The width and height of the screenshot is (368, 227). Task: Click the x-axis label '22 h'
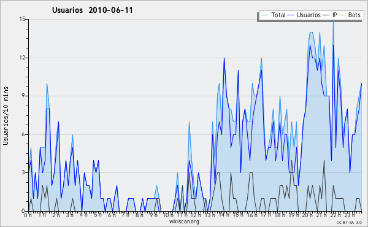[335, 215]
